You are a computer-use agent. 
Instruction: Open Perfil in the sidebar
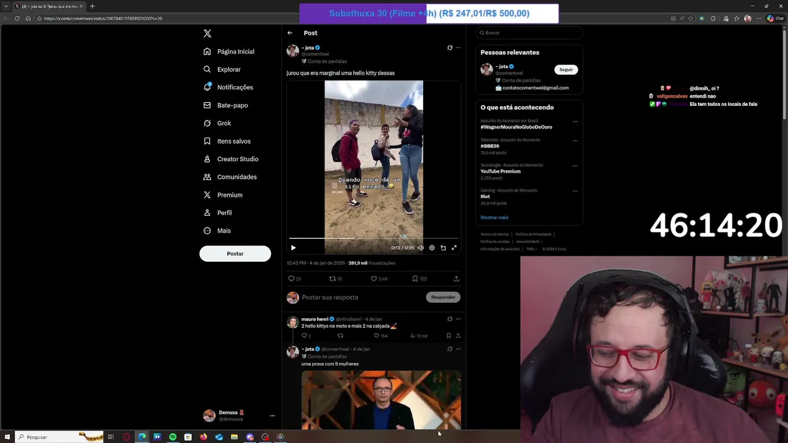217,212
